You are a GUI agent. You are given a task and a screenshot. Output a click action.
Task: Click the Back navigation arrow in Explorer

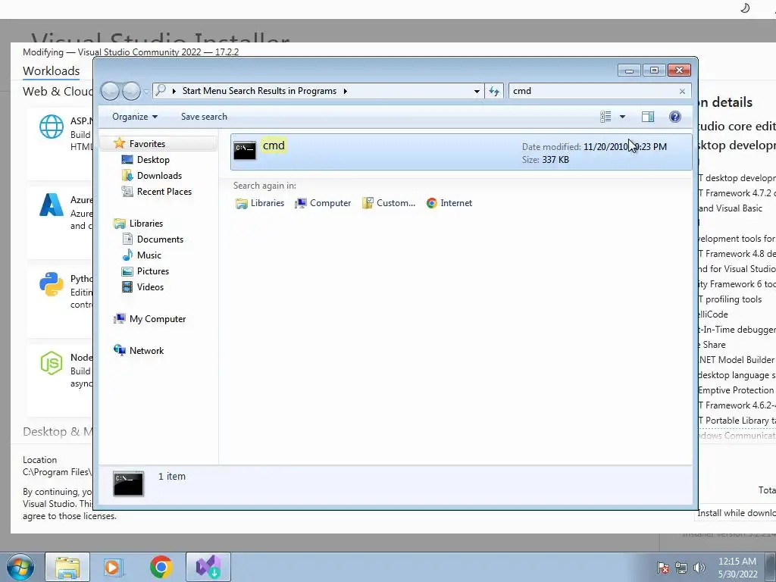click(110, 91)
